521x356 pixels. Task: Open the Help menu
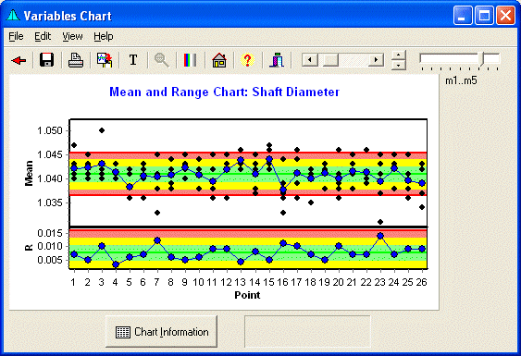coord(104,36)
